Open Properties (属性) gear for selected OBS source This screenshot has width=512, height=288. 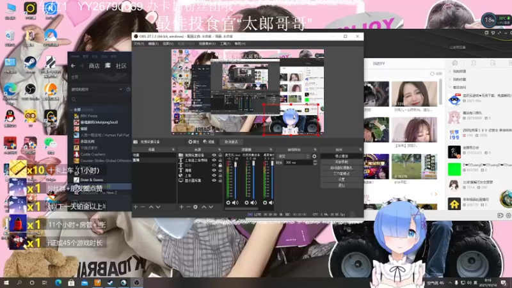[x=194, y=142]
